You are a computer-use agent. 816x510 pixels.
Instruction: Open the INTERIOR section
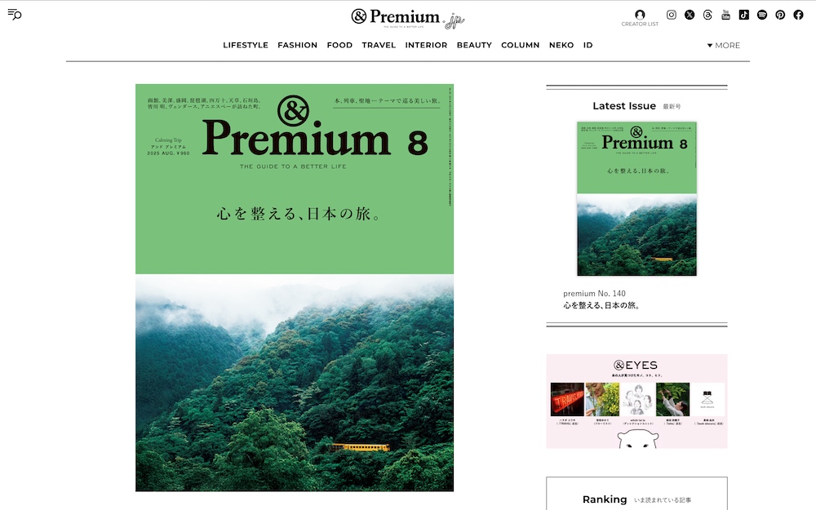coord(426,45)
